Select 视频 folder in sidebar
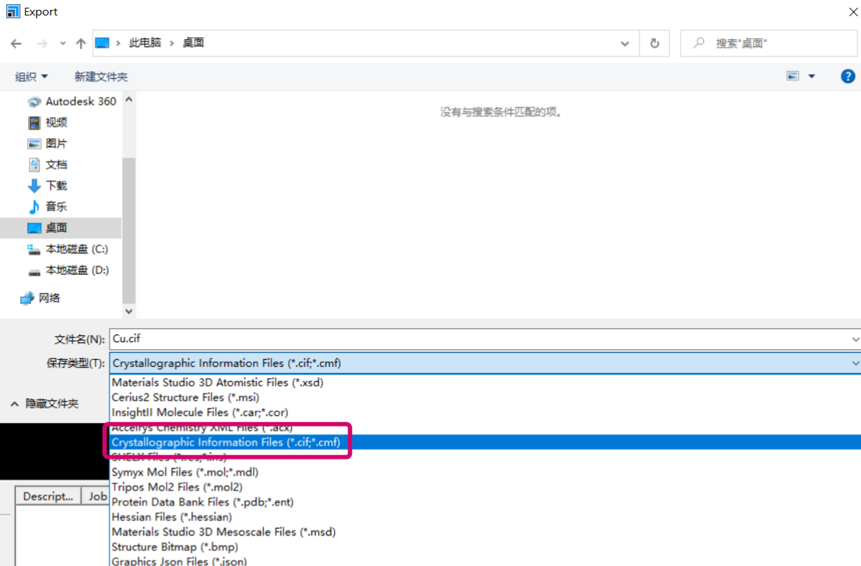 [48, 122]
